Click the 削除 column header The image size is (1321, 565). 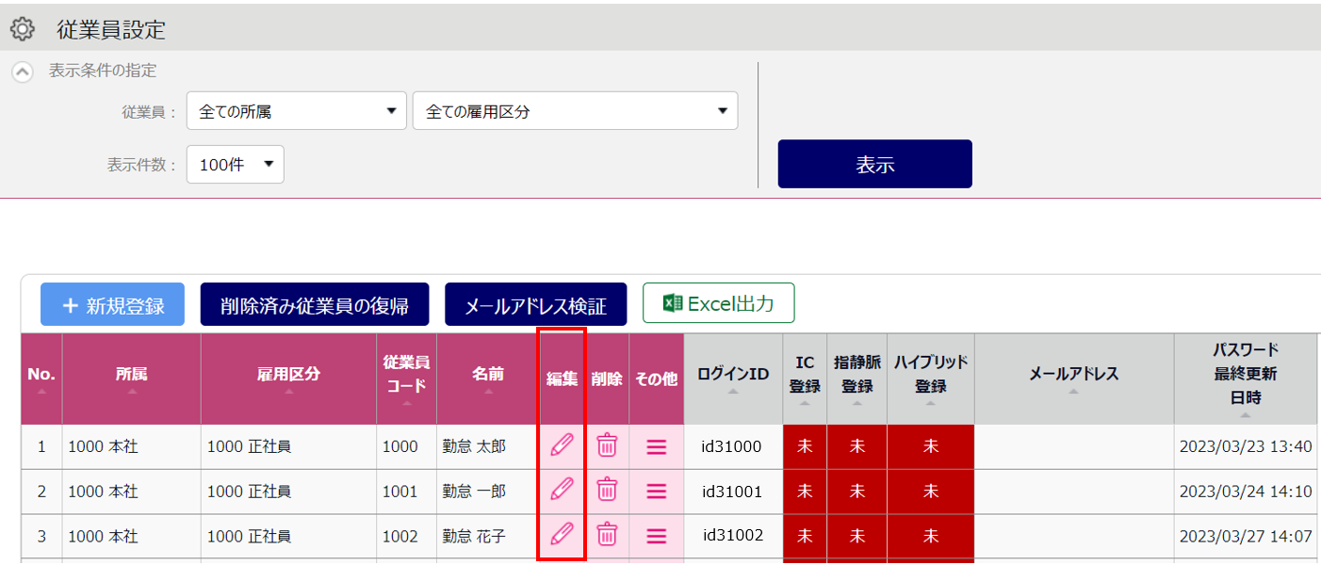pyautogui.click(x=607, y=379)
